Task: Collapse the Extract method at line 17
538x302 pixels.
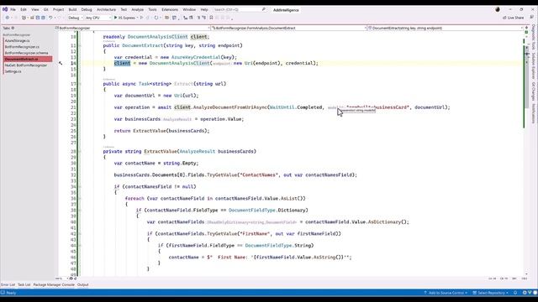Action: click(81, 84)
